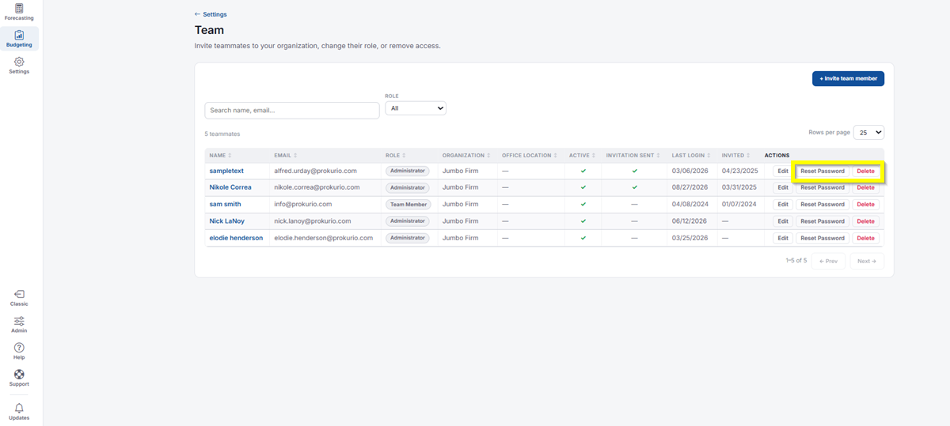Click Invite team member button
950x426 pixels.
[x=848, y=78]
